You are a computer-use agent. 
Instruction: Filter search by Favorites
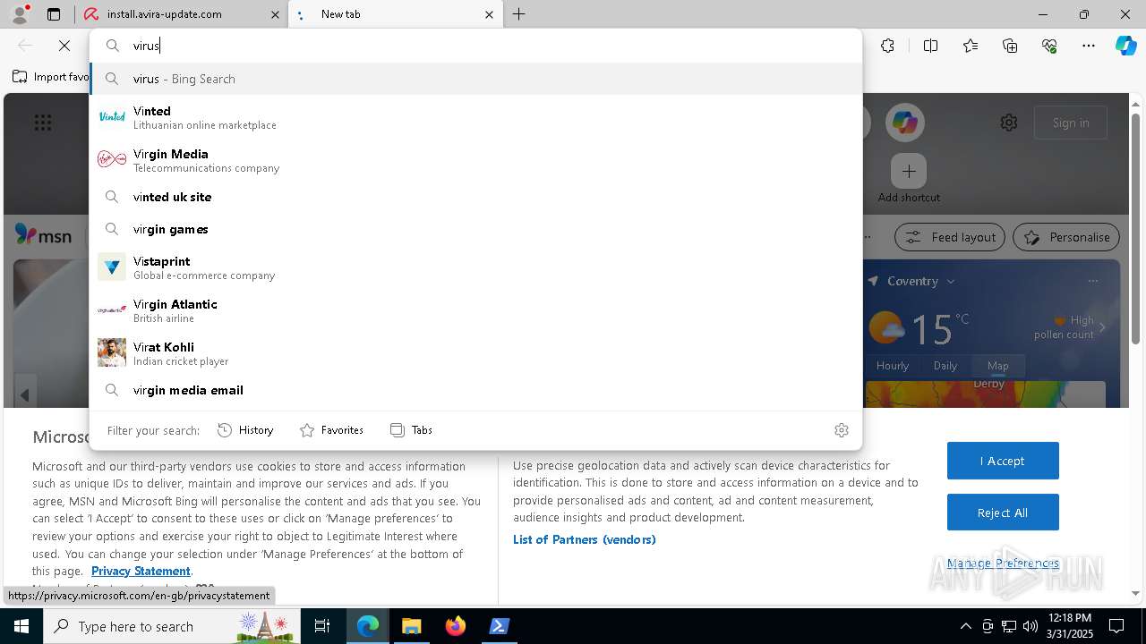331,430
